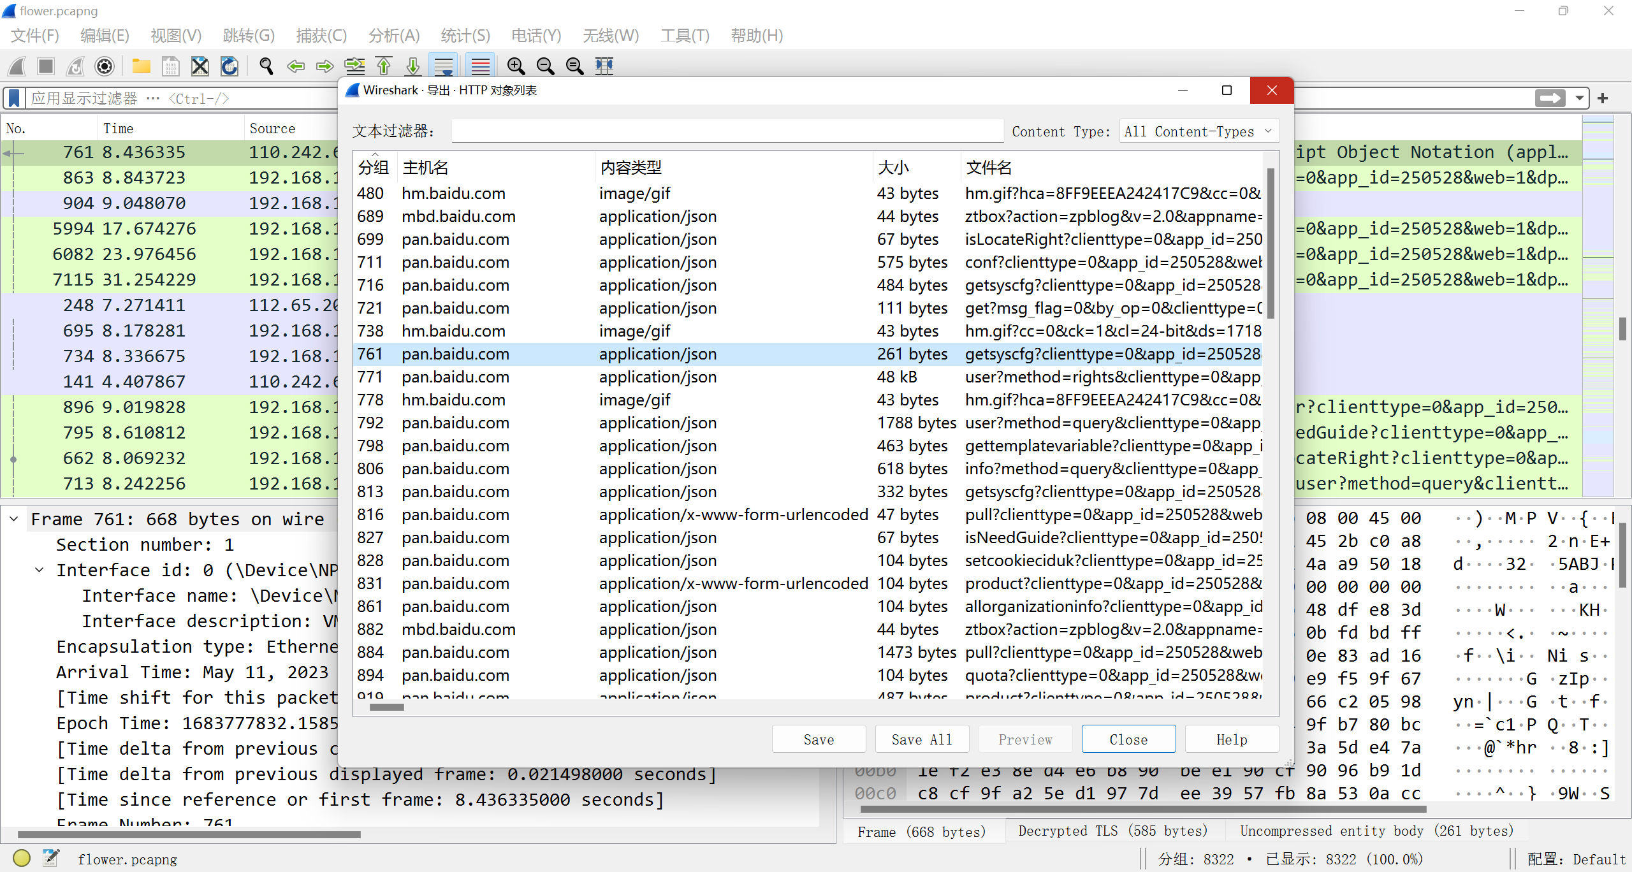Click the Save All button
The image size is (1632, 872).
(921, 739)
